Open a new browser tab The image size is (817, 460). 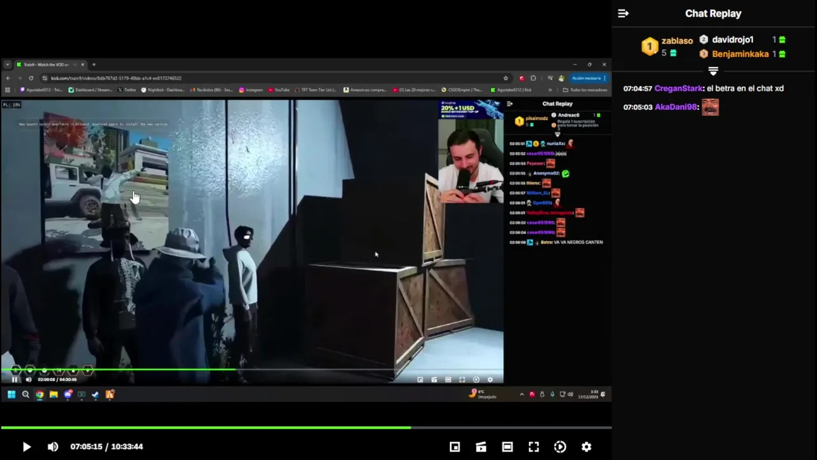[94, 65]
